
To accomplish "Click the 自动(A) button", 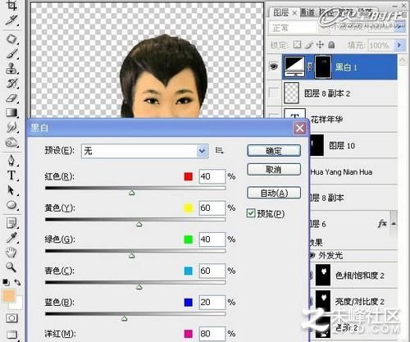I will (x=274, y=193).
